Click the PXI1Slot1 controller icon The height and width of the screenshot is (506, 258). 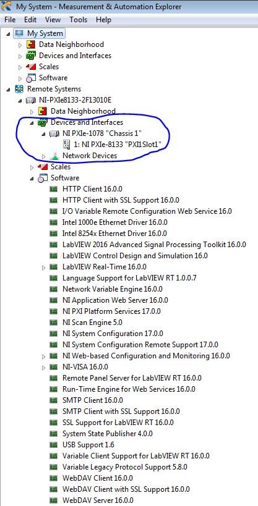(66, 145)
